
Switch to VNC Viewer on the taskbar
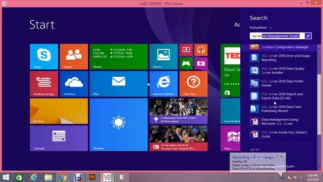107,177
